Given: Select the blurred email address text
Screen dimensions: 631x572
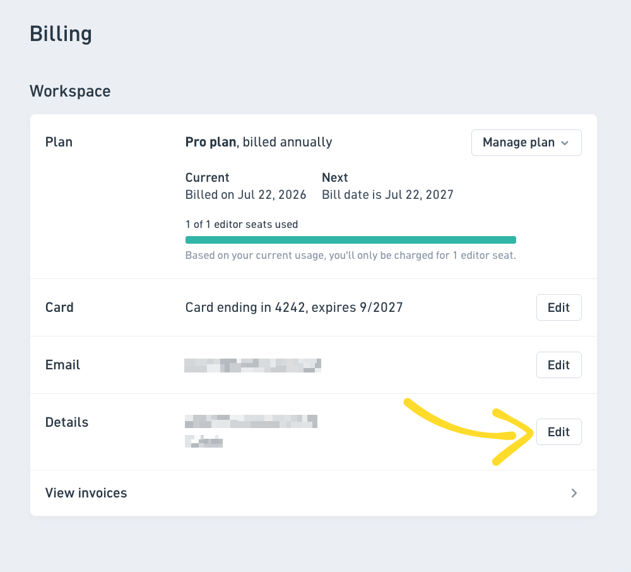Looking at the screenshot, I should pos(253,366).
